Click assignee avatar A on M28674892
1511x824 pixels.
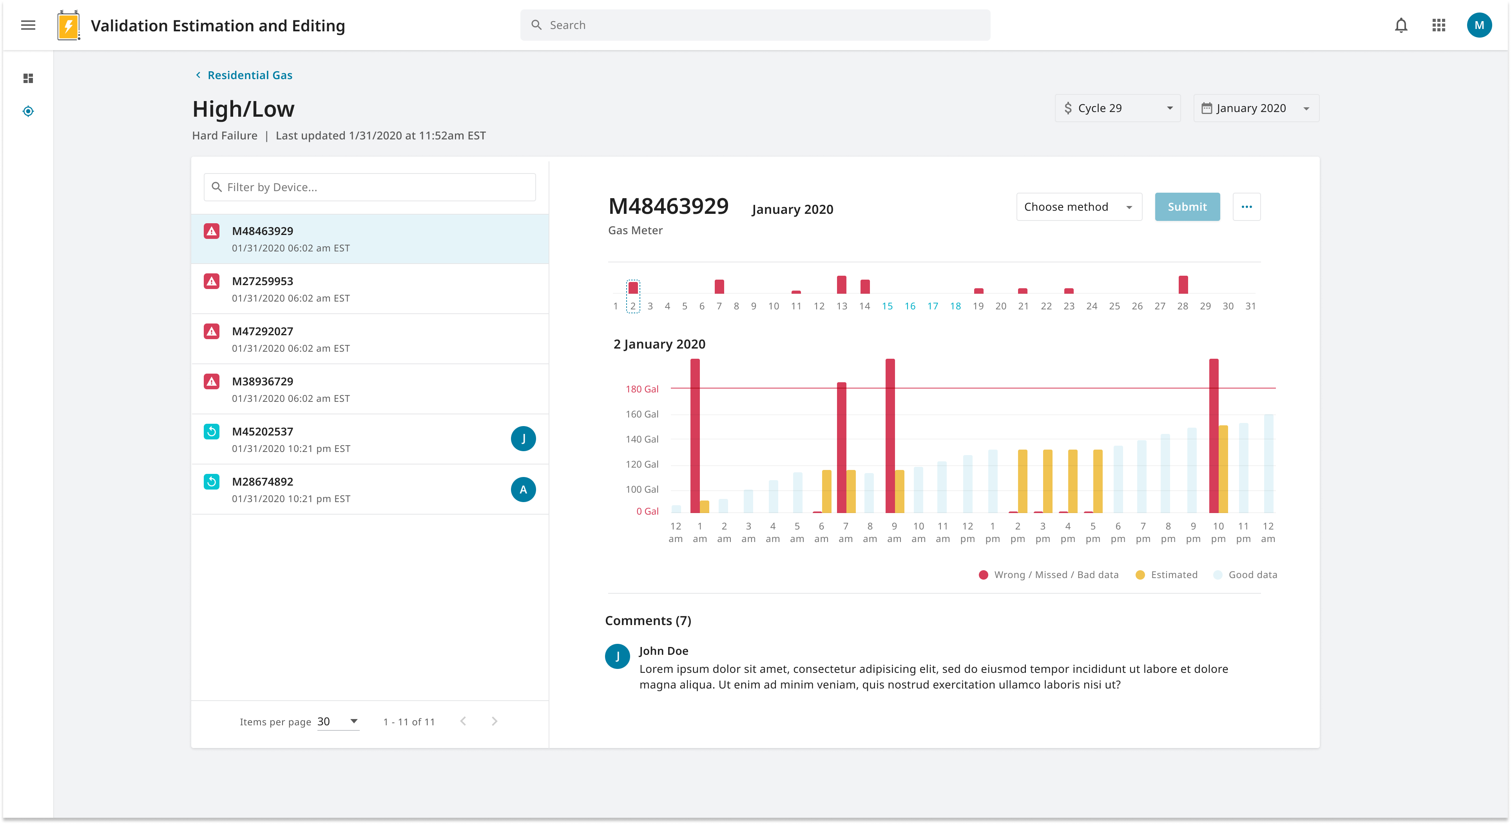click(523, 490)
